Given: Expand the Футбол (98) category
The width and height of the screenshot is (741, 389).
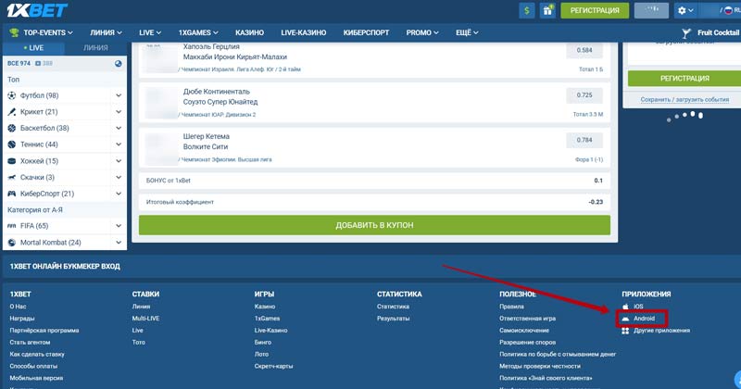Looking at the screenshot, I should pyautogui.click(x=119, y=95).
